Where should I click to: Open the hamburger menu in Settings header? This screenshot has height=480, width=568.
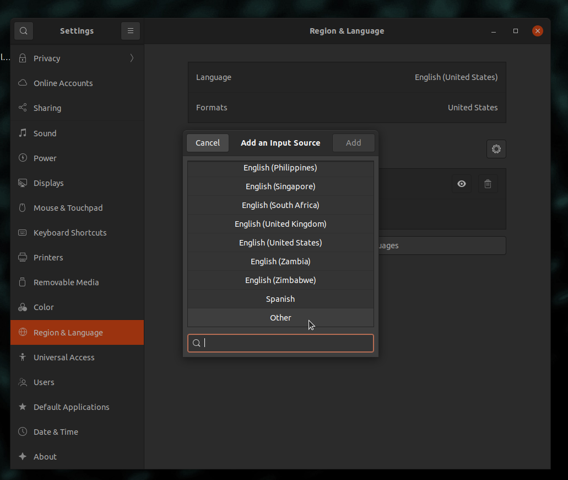(x=131, y=31)
